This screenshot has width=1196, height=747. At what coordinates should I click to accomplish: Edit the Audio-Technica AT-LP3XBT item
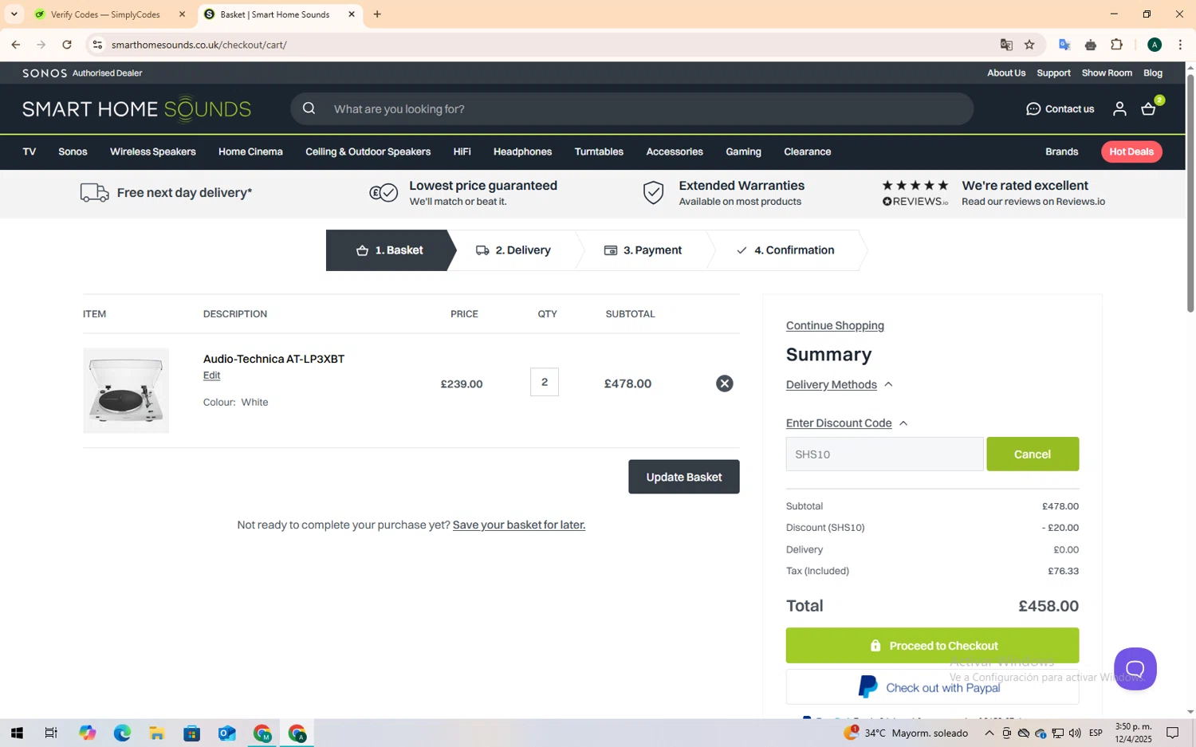point(211,375)
